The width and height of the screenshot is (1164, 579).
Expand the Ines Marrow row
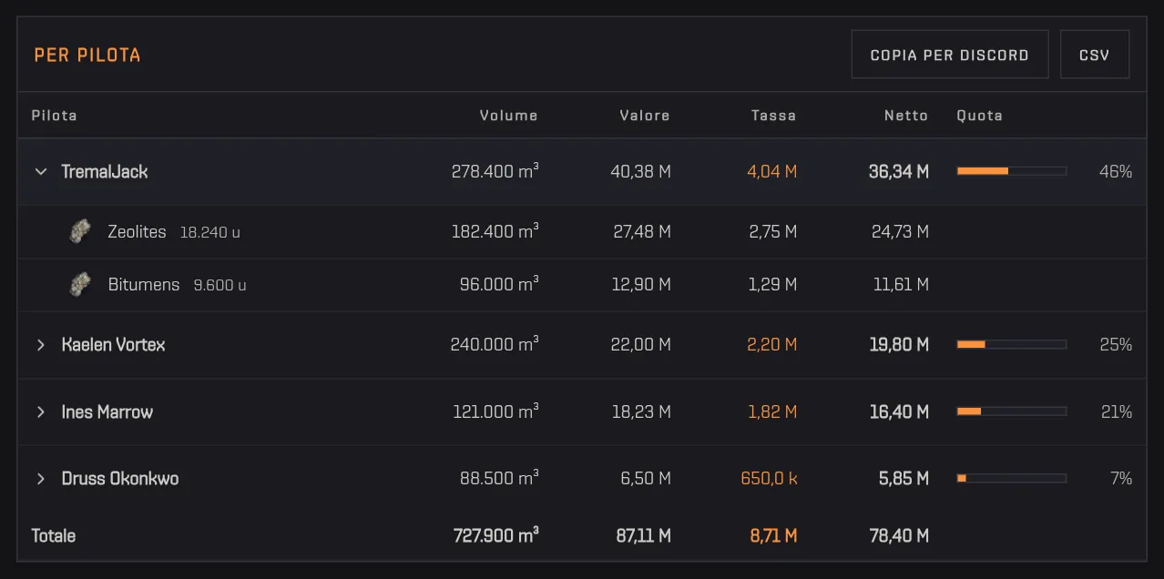[x=41, y=411]
